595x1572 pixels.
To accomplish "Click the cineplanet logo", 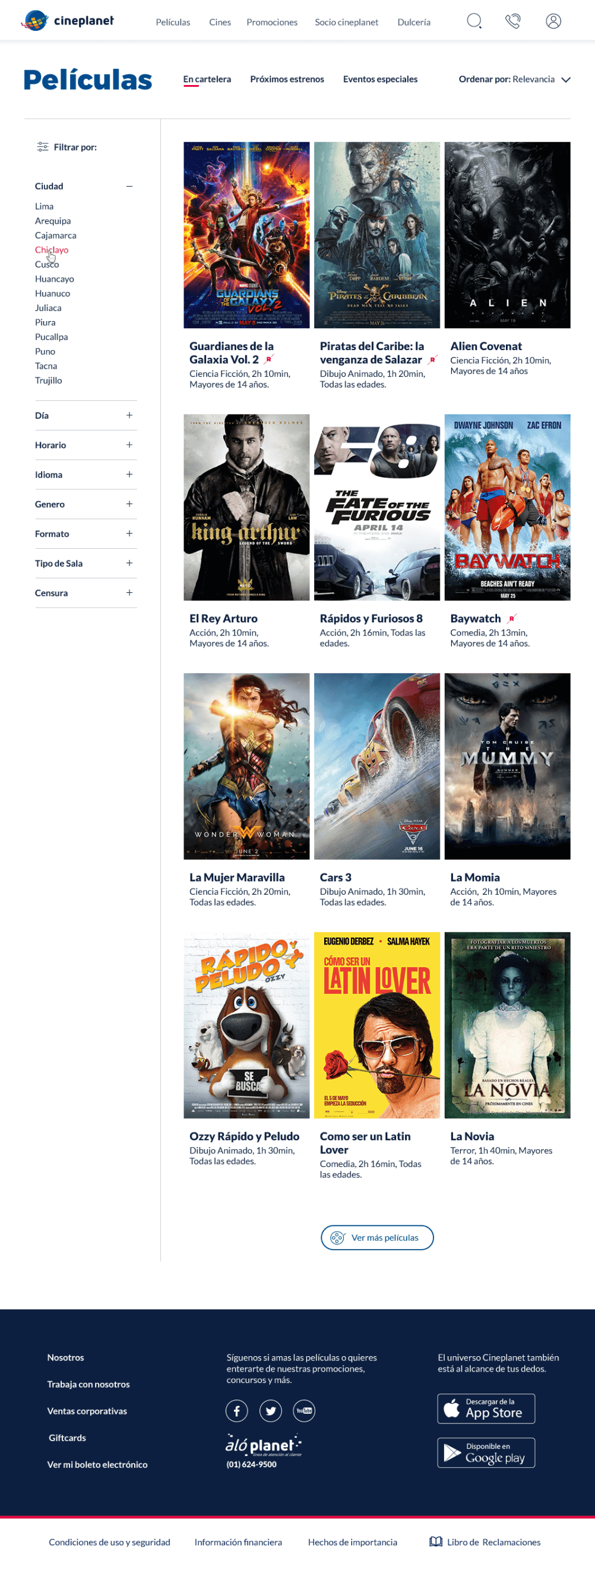I will 67,21.
